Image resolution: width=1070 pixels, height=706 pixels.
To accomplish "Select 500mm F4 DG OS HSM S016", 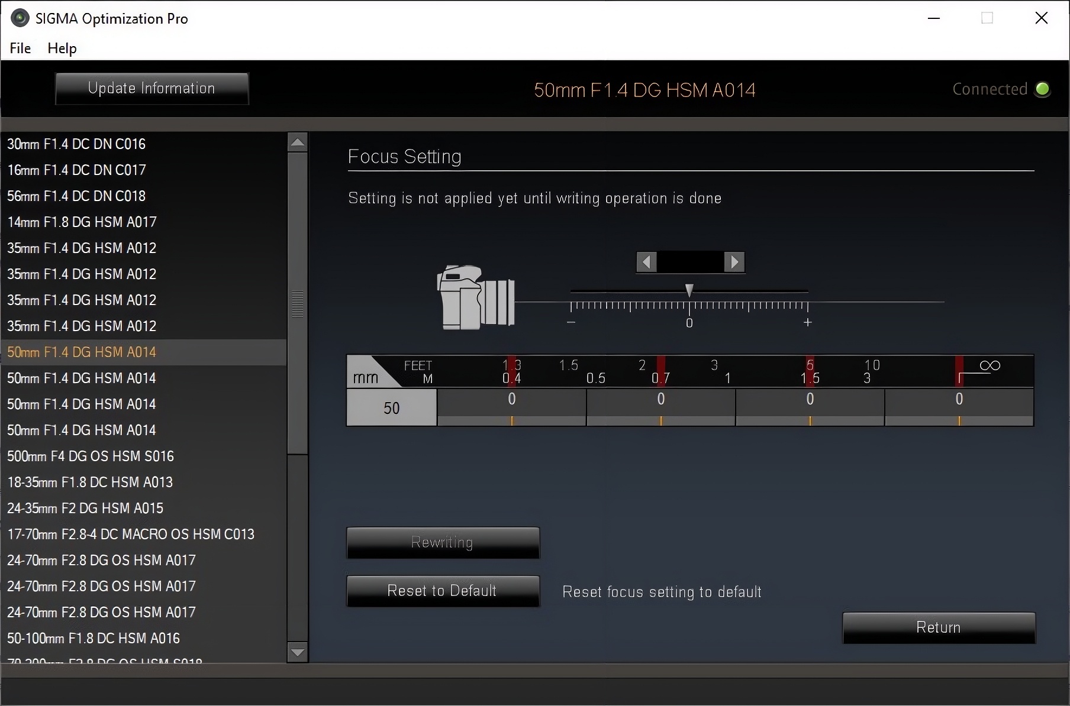I will tap(91, 456).
